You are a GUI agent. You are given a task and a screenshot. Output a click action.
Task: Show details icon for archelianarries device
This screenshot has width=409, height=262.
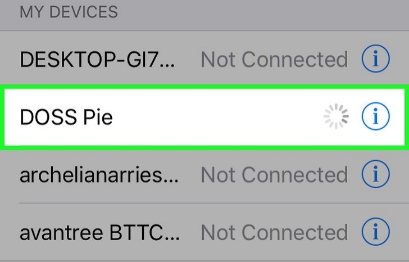click(375, 174)
